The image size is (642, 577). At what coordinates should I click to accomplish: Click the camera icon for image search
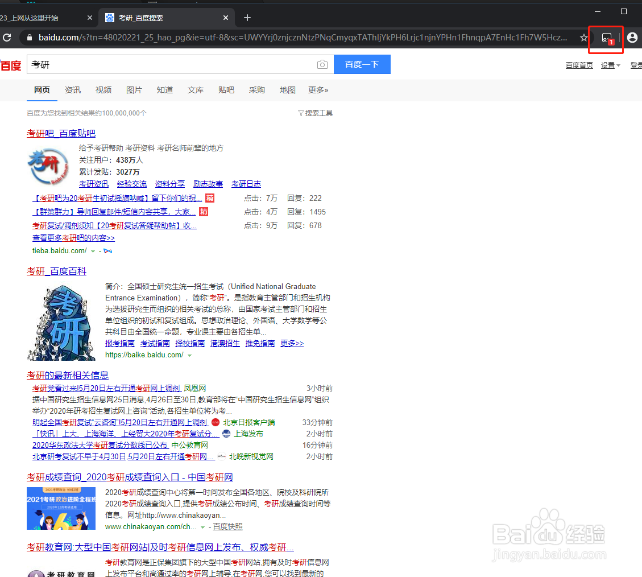coord(322,64)
